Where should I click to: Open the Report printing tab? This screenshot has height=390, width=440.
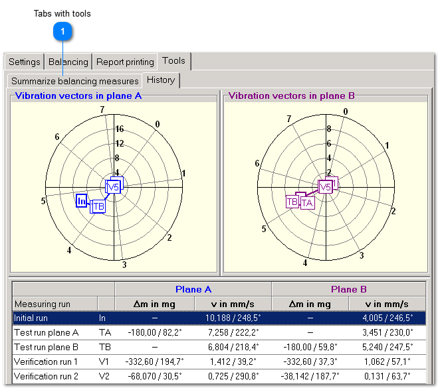click(125, 62)
